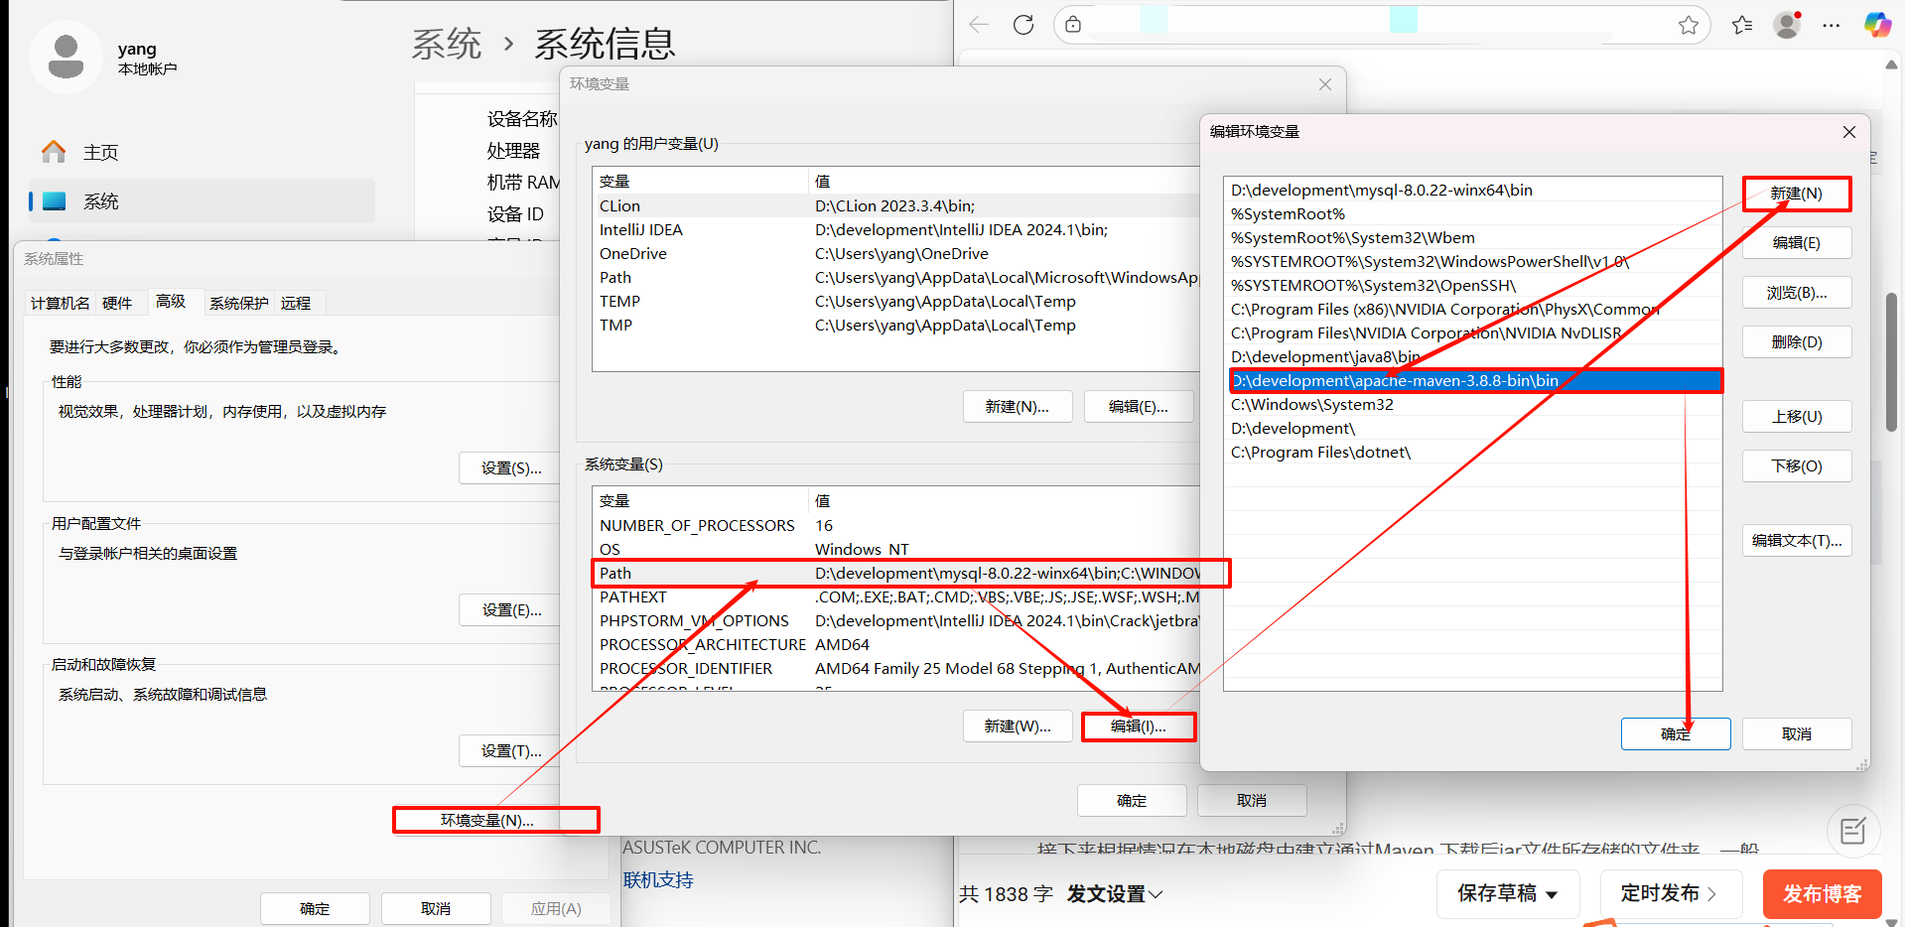
Task: Click 新建(N)... under user variables
Action: coord(1018,407)
